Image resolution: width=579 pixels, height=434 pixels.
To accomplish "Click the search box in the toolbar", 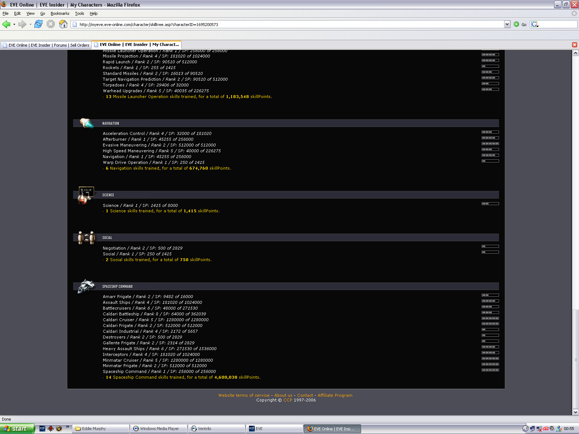I will pyautogui.click(x=558, y=24).
